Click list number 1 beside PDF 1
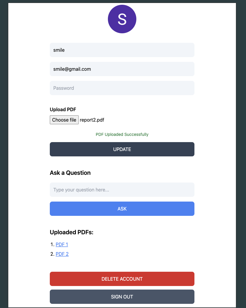This screenshot has width=246, height=308. click(52, 244)
